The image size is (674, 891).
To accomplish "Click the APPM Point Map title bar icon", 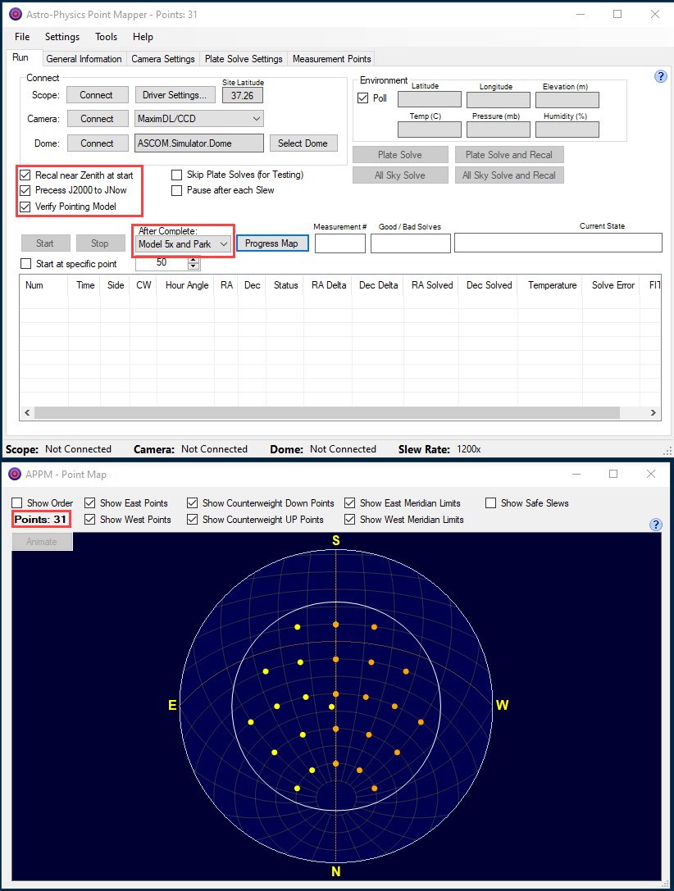I will (15, 474).
